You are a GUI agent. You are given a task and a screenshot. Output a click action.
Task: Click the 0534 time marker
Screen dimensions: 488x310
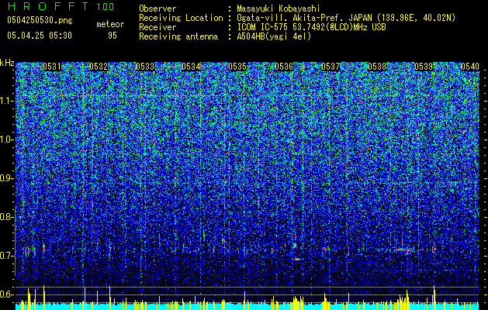pyautogui.click(x=191, y=67)
